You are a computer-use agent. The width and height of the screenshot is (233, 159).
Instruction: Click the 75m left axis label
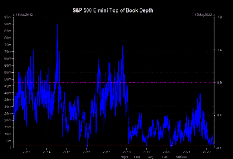click(x=8, y=45)
